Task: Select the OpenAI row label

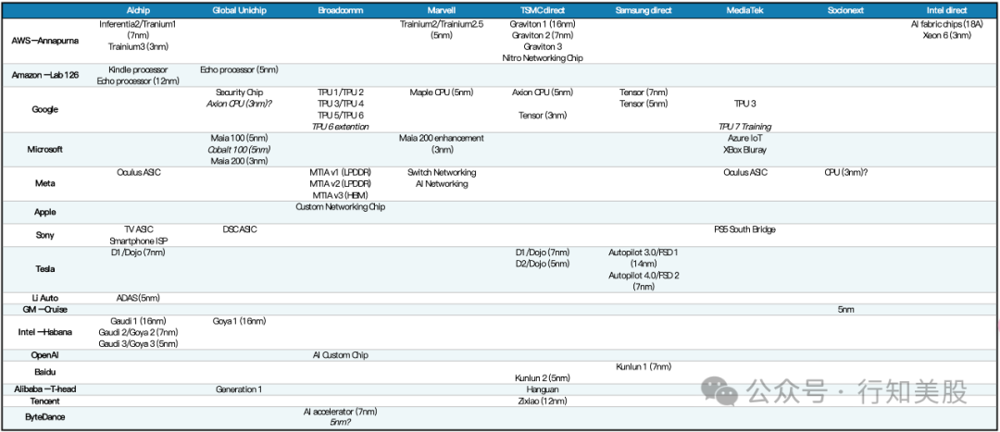Action: point(45,355)
